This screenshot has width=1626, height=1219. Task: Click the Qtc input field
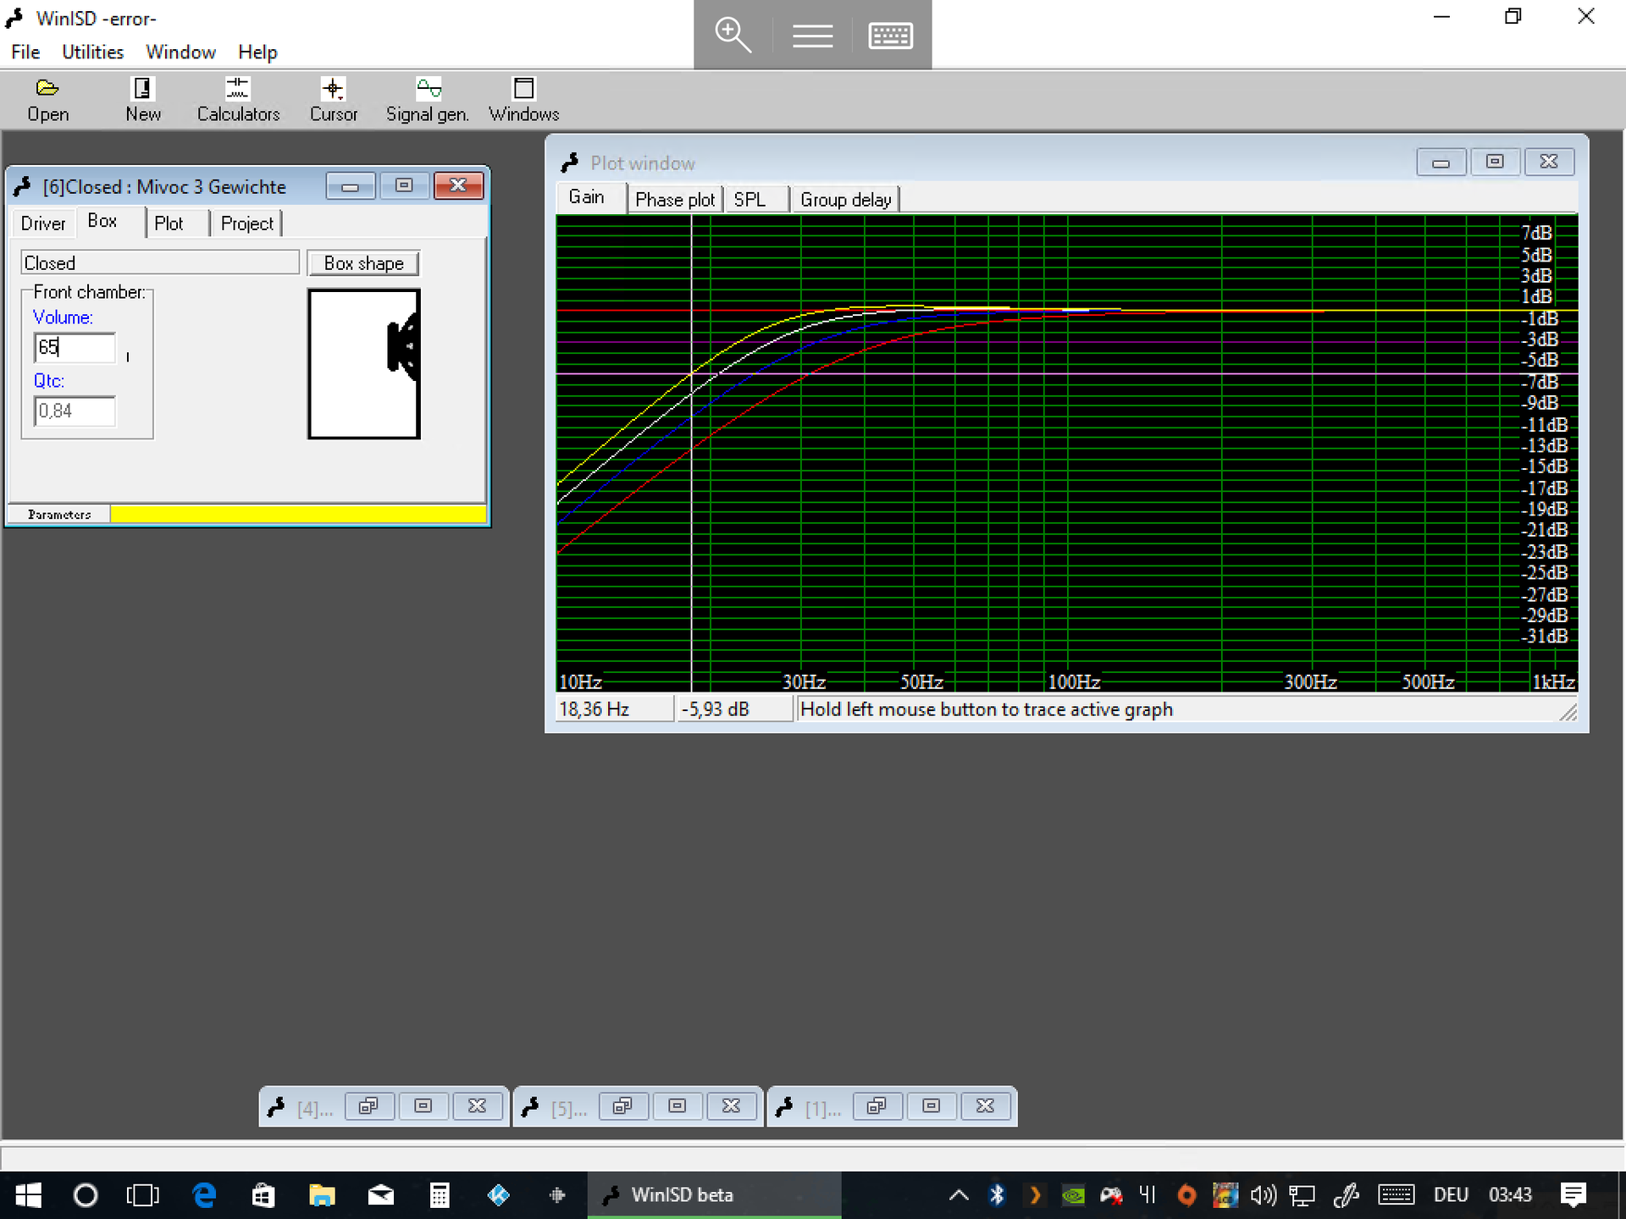pos(75,411)
